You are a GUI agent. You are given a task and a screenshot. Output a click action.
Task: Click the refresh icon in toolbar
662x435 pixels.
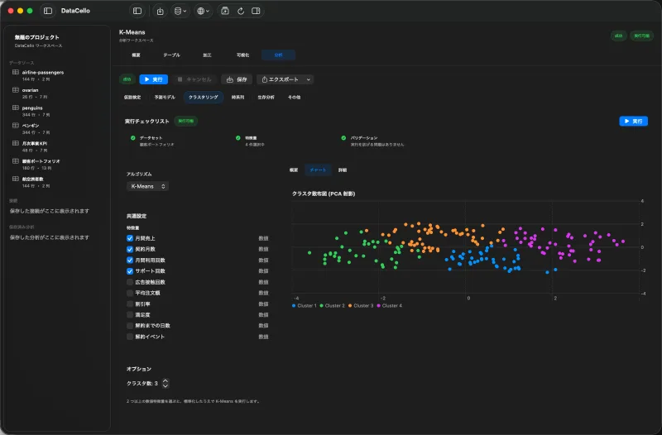click(241, 11)
